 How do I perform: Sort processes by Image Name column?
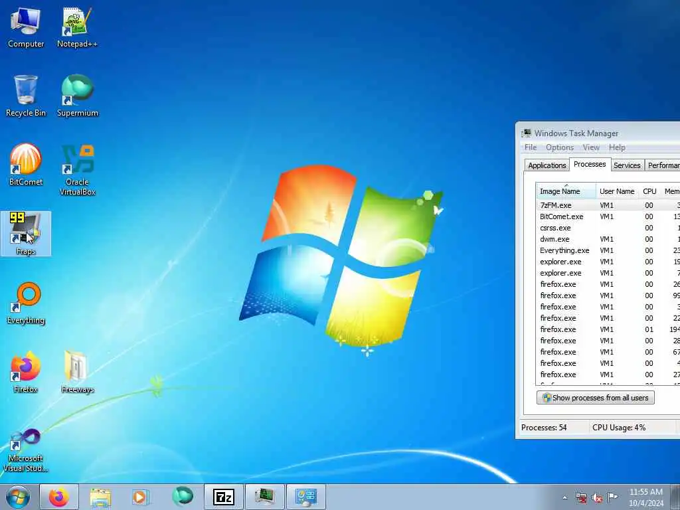pos(566,191)
